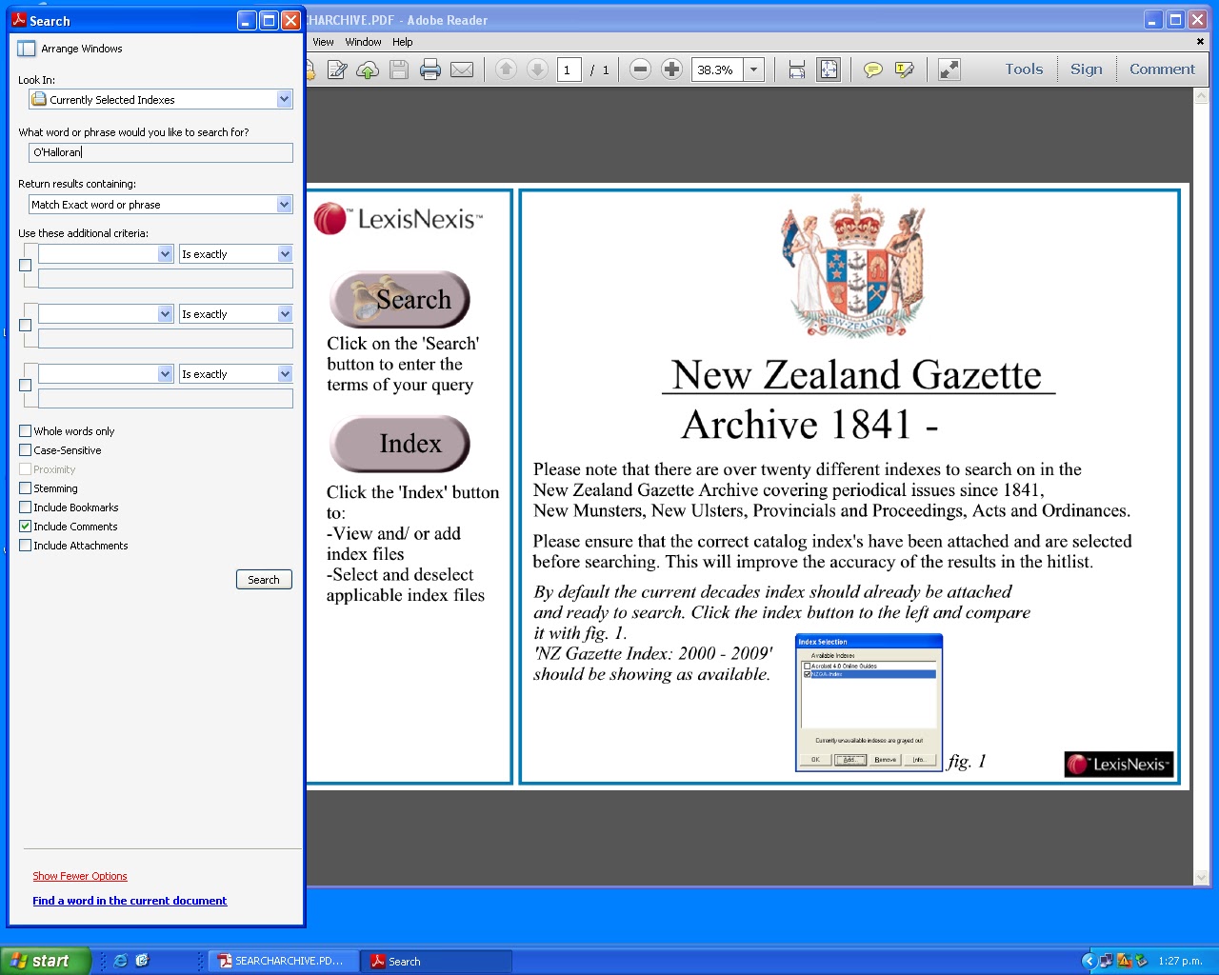Zoom in with the plus icon

pyautogui.click(x=671, y=69)
